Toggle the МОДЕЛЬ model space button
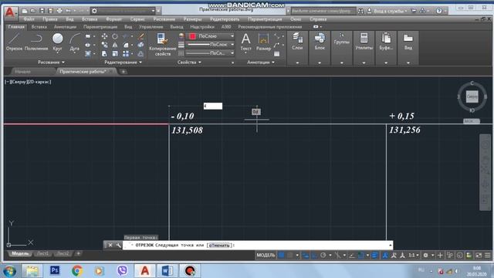This screenshot has height=278, width=494. coord(266,255)
